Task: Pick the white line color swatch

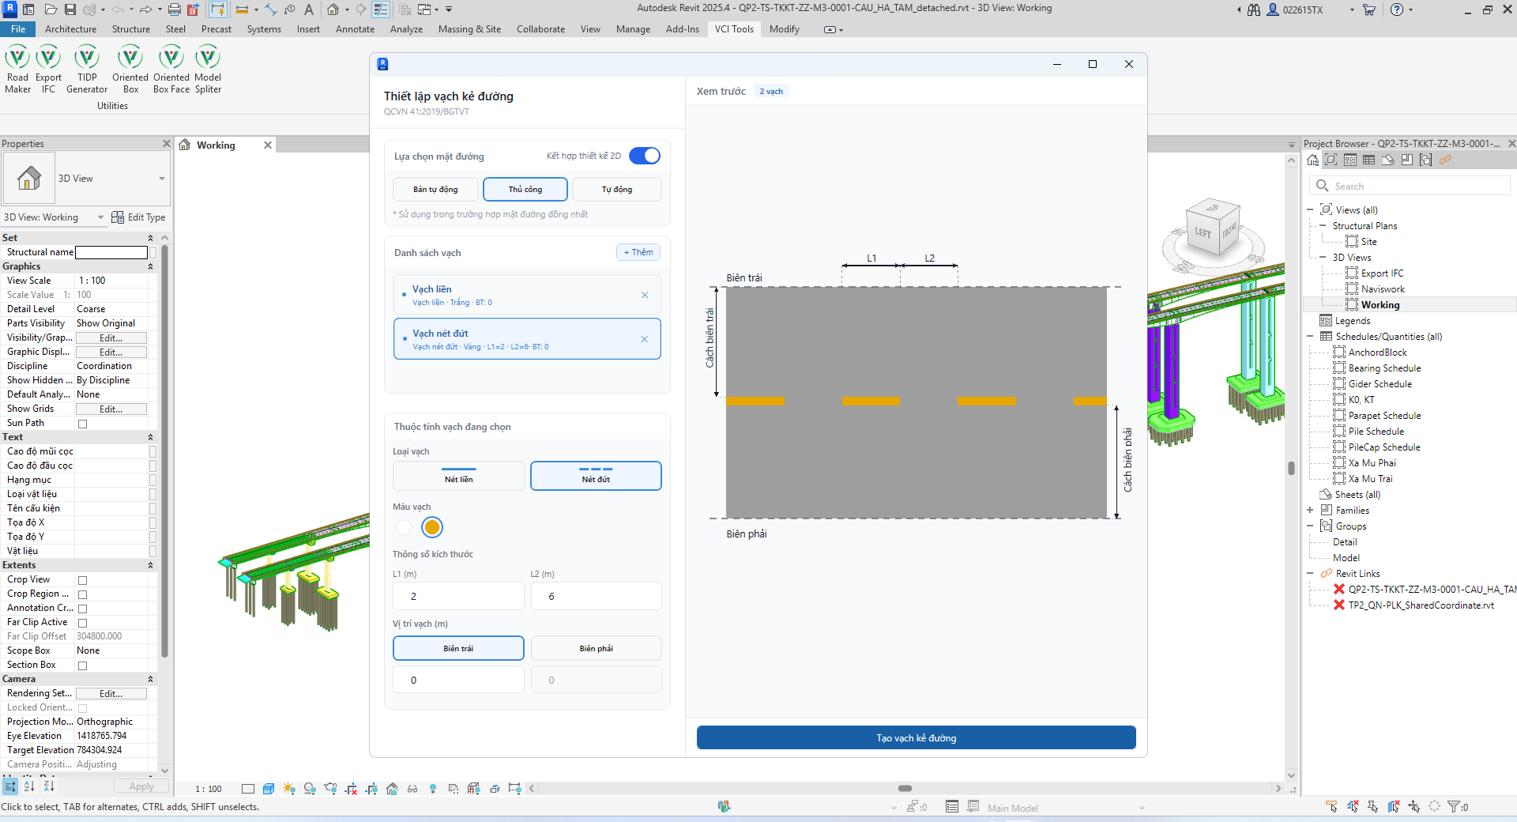Action: [404, 527]
